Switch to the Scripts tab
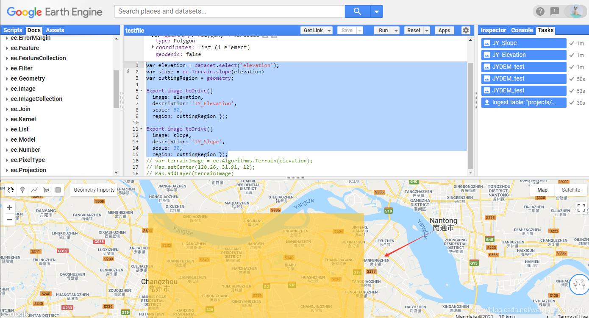The width and height of the screenshot is (589, 318). tap(13, 30)
